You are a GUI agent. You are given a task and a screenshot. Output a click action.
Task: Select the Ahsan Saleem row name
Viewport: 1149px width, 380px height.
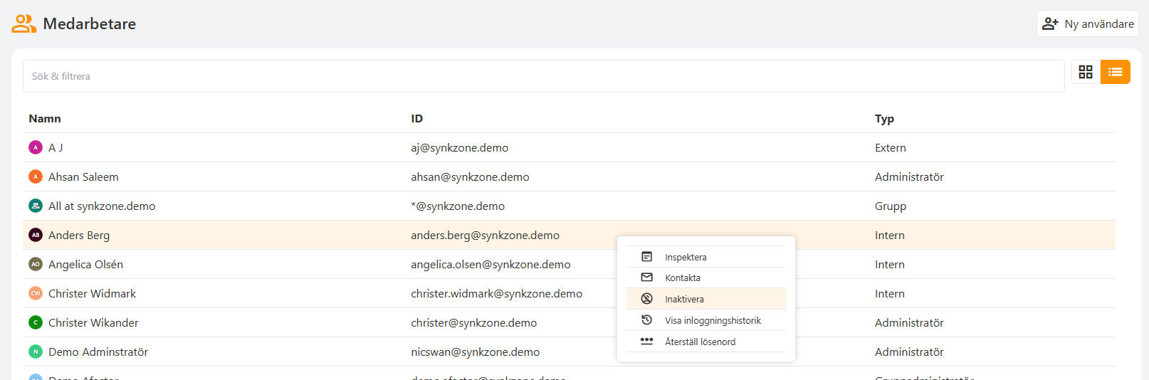tap(83, 176)
